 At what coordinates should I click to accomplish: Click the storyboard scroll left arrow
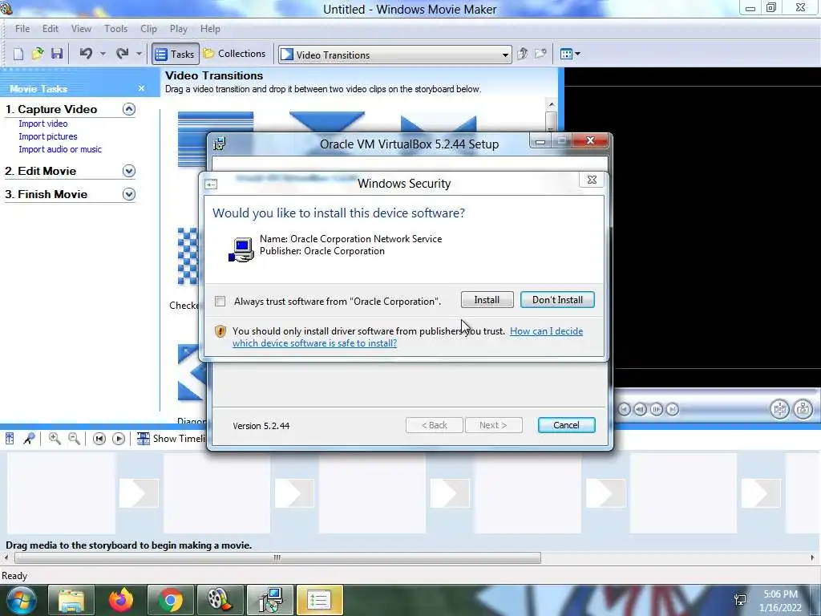pyautogui.click(x=6, y=558)
